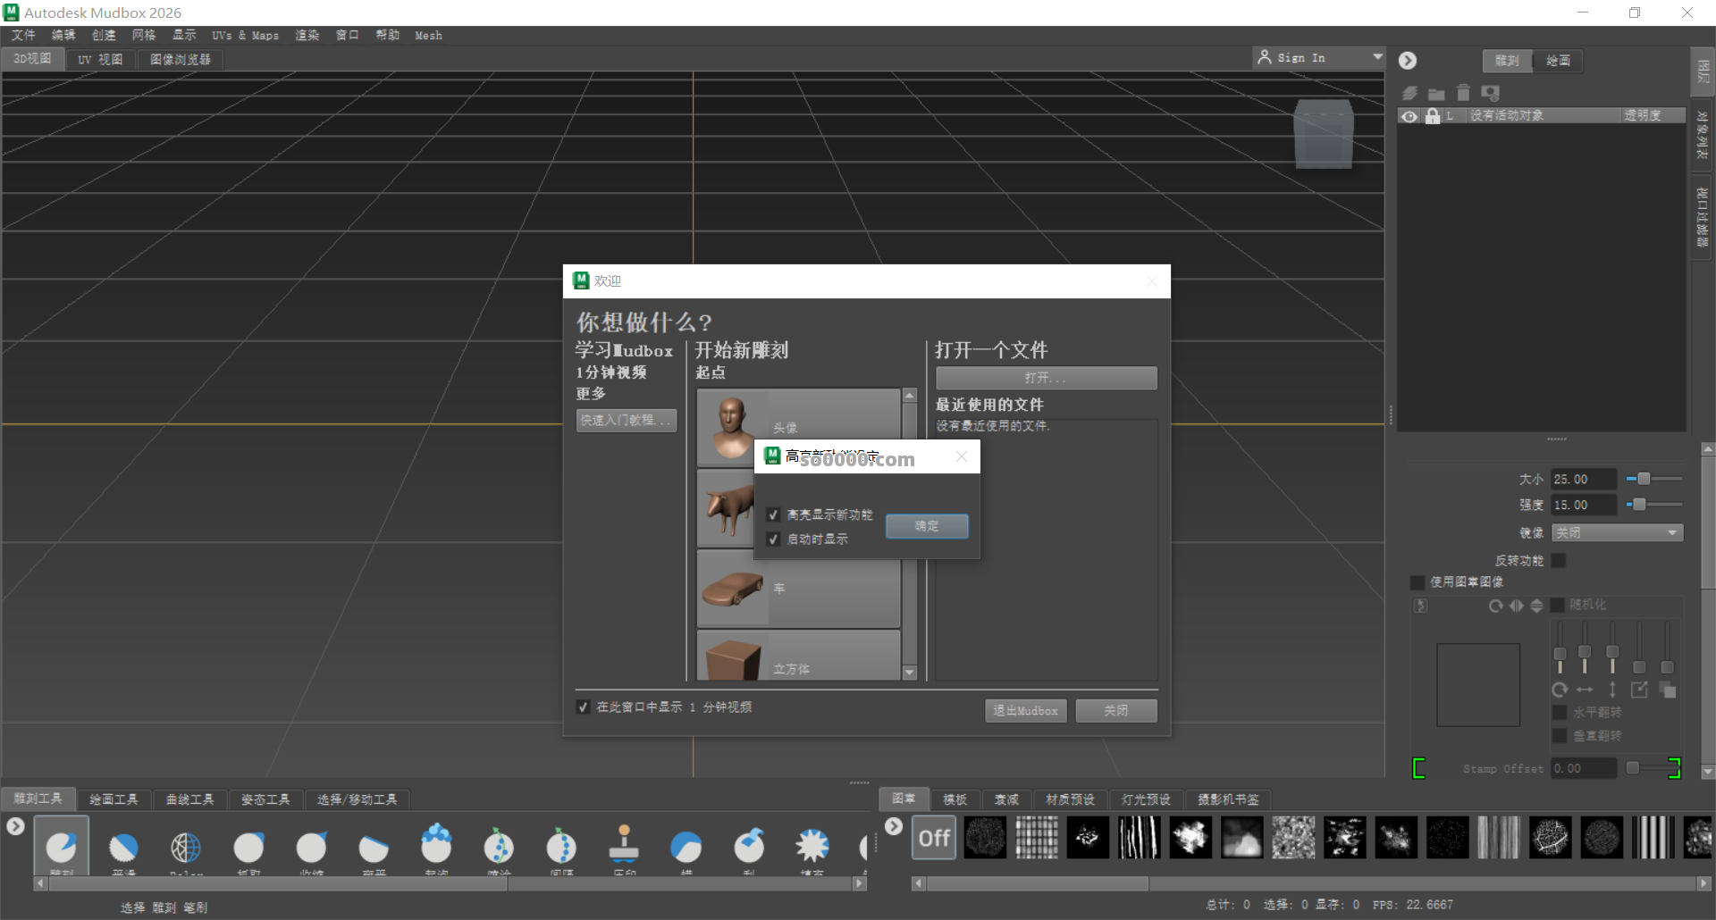Viewport: 1716px width, 920px height.
Task: Expand the sculpt tools tray arrow button
Action: (x=15, y=826)
